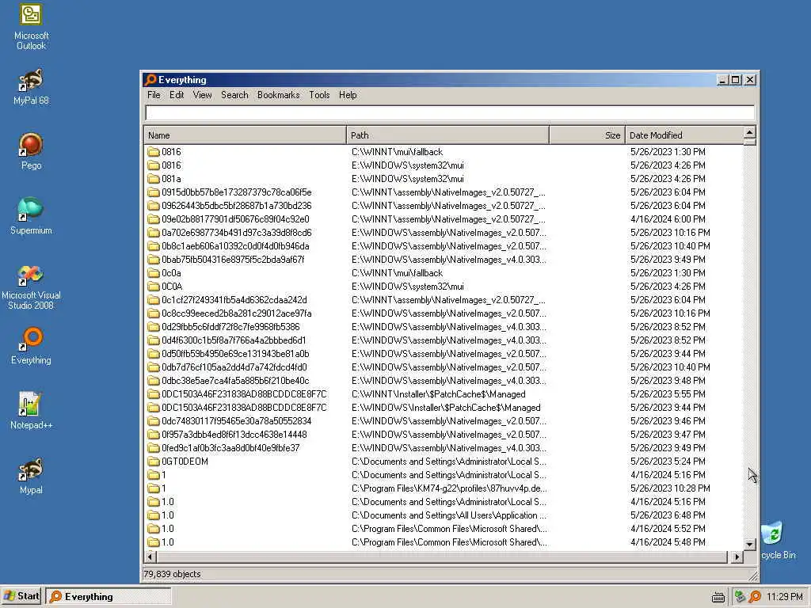Screen dimensions: 811x608
Task: Click folder icon of 0c0a row
Action: (x=153, y=273)
